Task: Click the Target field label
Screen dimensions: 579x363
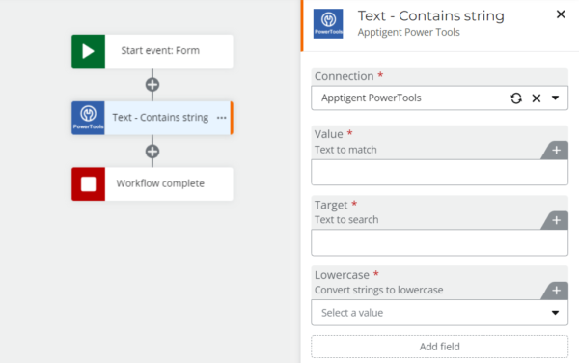Action: pos(331,205)
